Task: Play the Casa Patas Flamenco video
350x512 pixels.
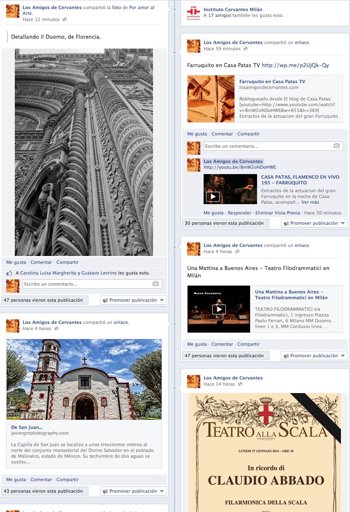Action: click(213, 197)
